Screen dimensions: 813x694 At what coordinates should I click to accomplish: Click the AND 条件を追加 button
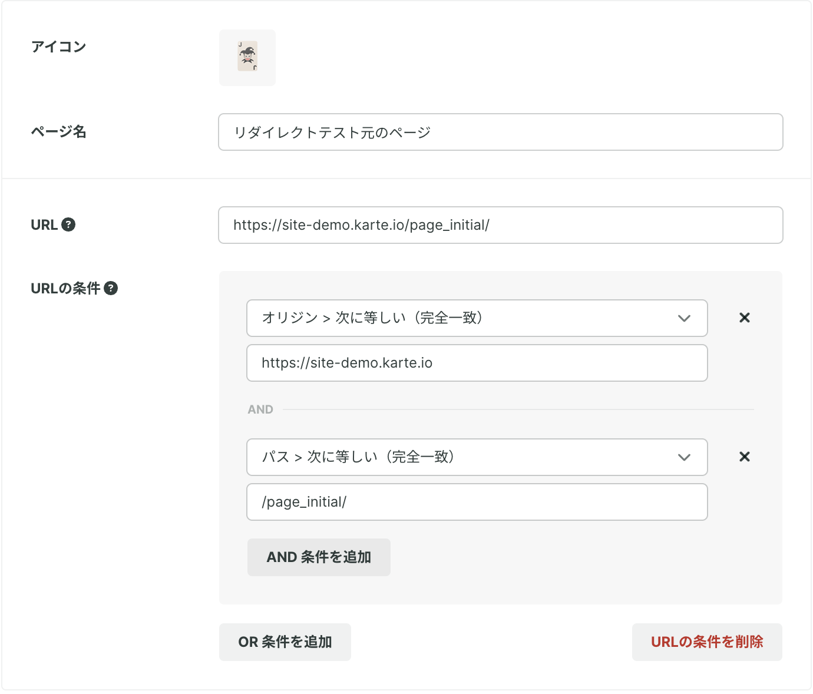click(x=319, y=557)
